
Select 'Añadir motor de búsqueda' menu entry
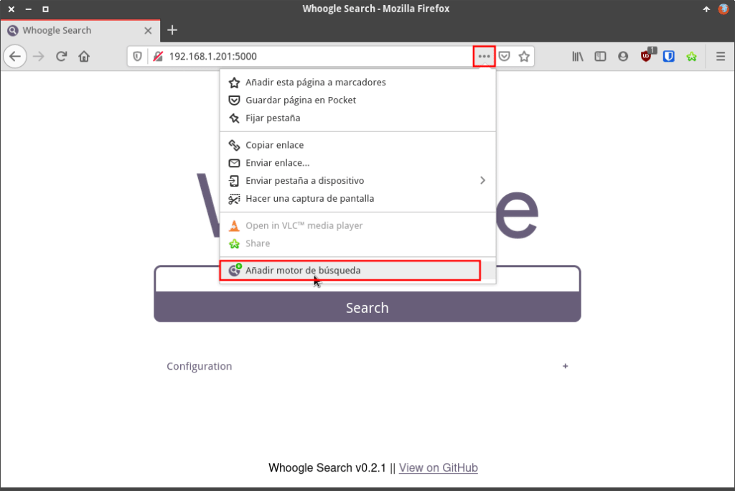pos(303,271)
